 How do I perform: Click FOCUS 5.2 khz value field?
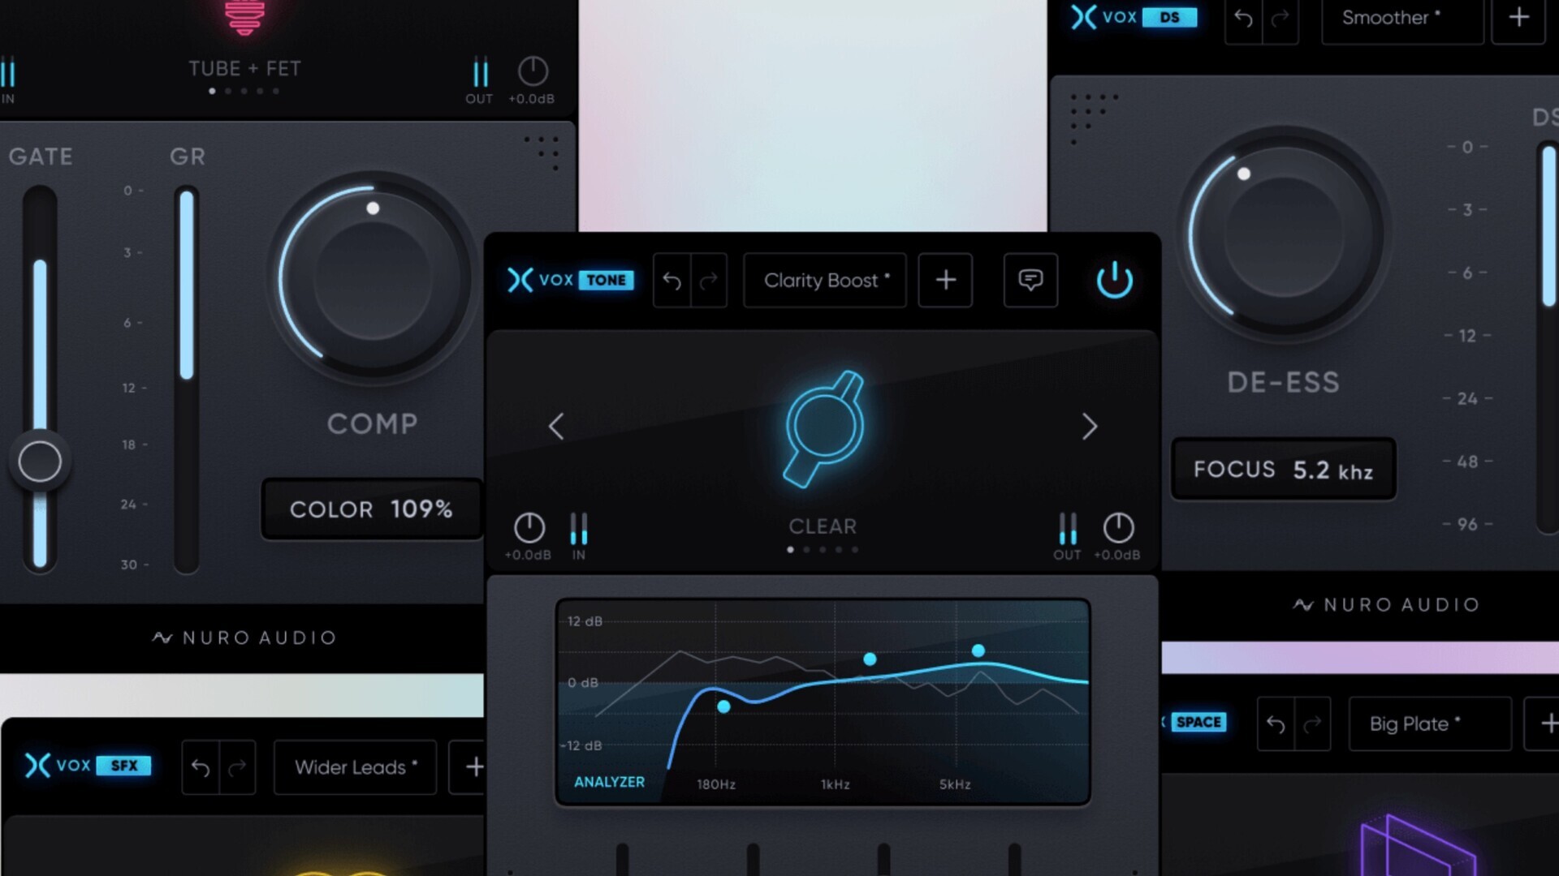tap(1283, 470)
